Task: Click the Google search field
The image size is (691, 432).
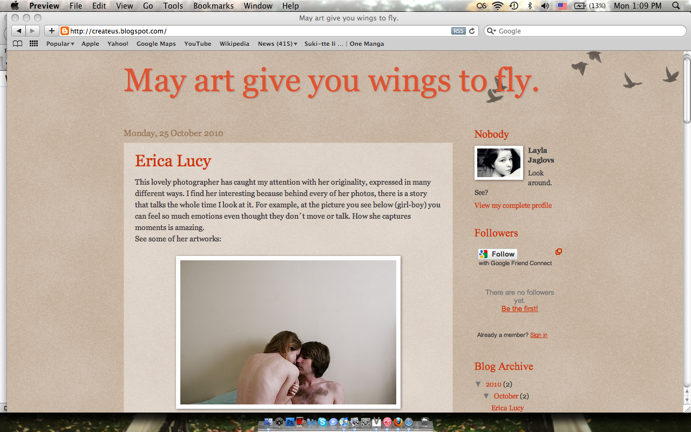Action: 585,31
